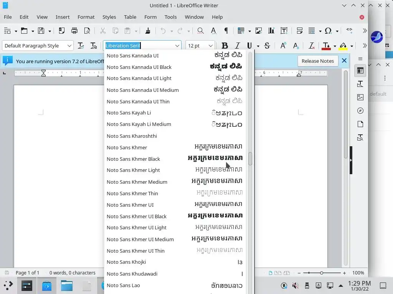Screen dimensions: 393x294
Task: Open the File menu
Action: click(x=8, y=17)
